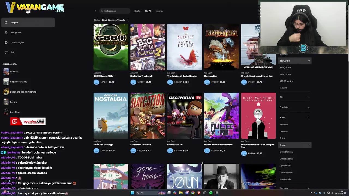This screenshot has width=349, height=196.
Task: Switch to the Keşfet tab
Action: (x=137, y=11)
